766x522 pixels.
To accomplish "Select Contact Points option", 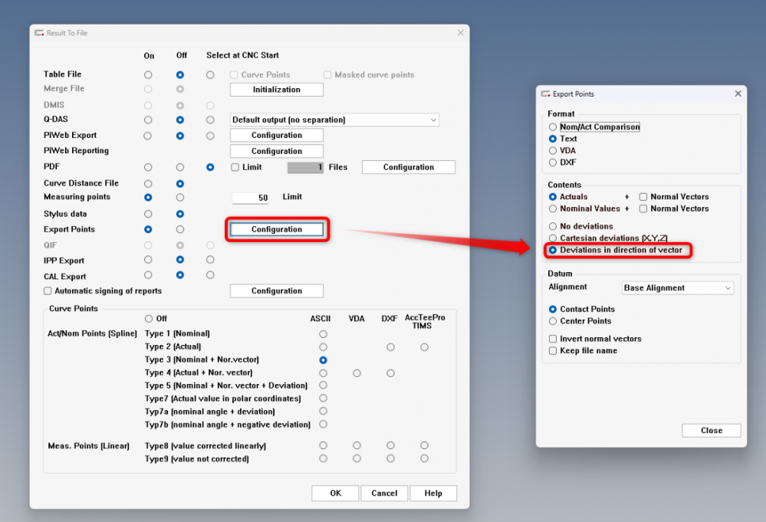I will 553,309.
